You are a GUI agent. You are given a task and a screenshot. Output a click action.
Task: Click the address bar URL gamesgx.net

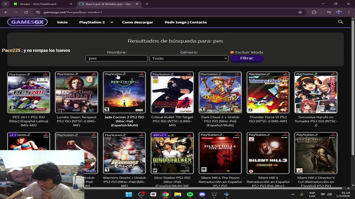coord(73,12)
